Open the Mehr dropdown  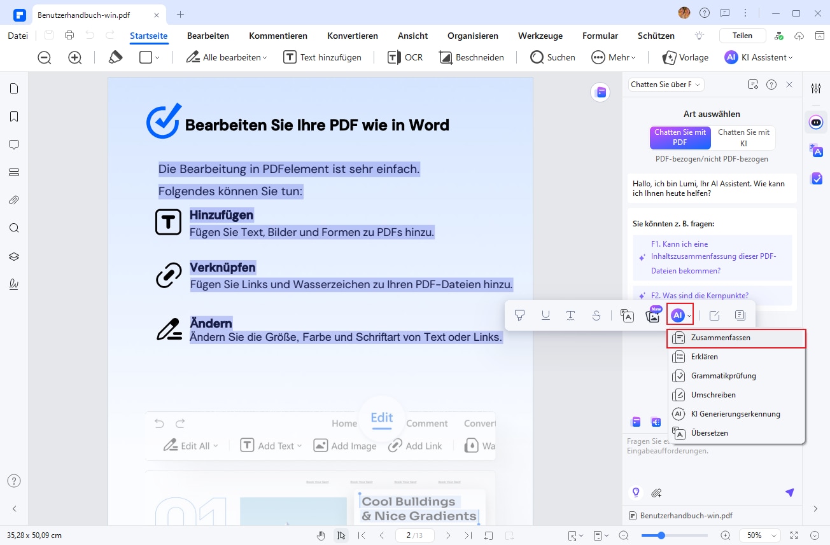[614, 57]
